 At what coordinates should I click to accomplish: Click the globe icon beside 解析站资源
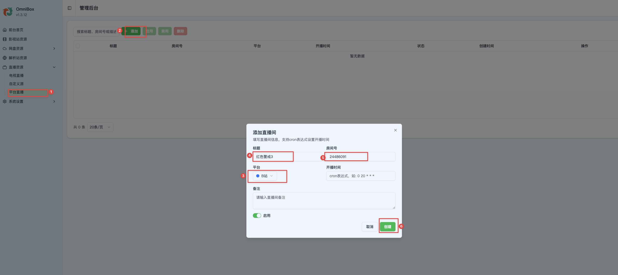tap(5, 58)
